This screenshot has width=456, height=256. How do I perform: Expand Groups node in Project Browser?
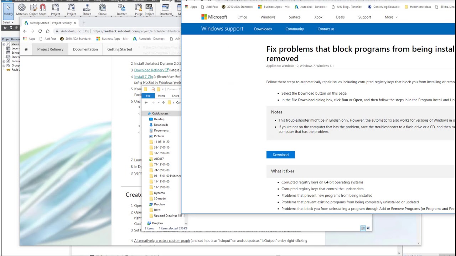point(4,65)
